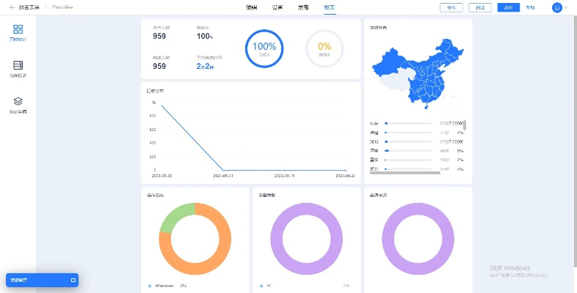This screenshot has height=293, width=577.
Task: Click the 山东 progress bar in the region list
Action: (x=407, y=123)
